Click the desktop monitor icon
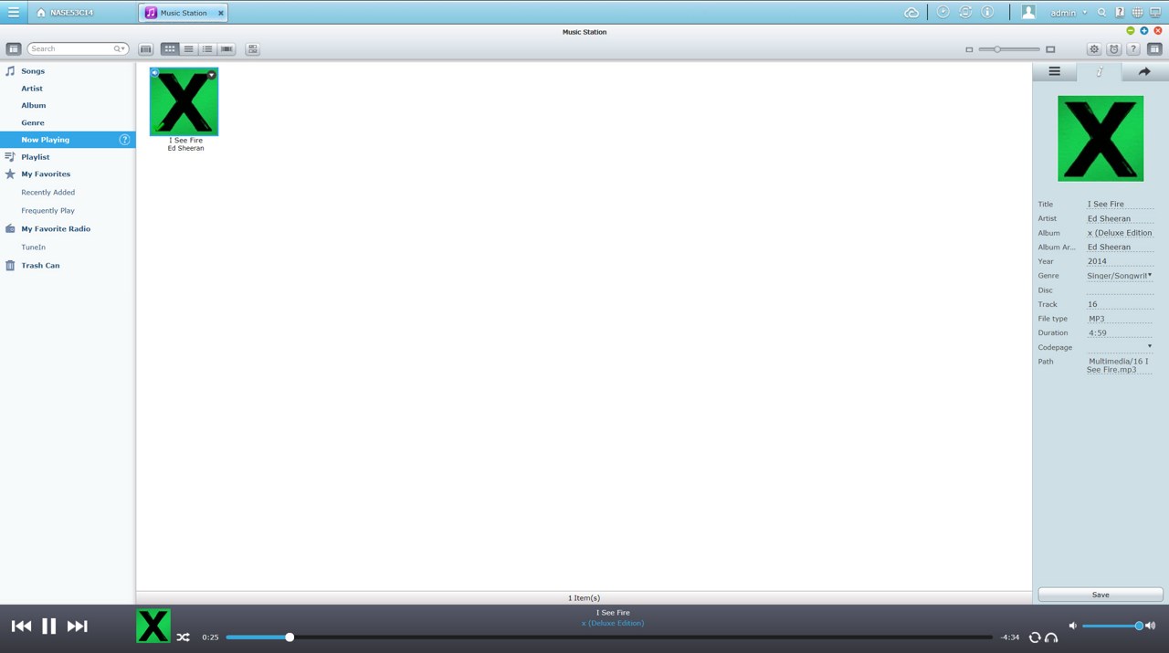This screenshot has width=1169, height=653. pyautogui.click(x=1154, y=13)
